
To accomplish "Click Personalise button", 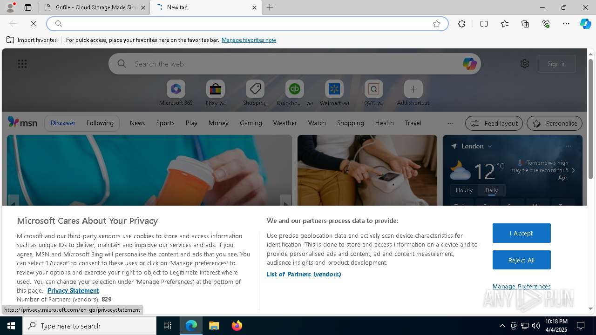I will pos(555,123).
